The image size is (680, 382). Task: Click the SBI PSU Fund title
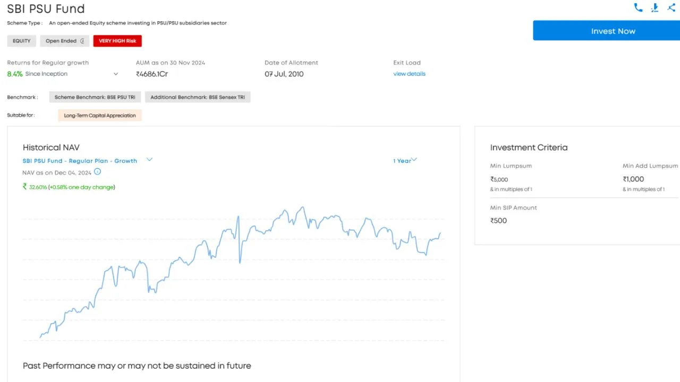tap(46, 9)
